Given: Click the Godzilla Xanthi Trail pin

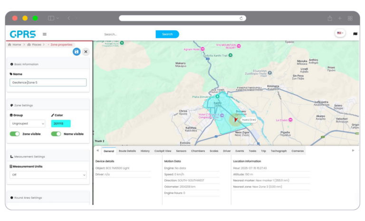Looking at the screenshot, I should click(x=231, y=55).
